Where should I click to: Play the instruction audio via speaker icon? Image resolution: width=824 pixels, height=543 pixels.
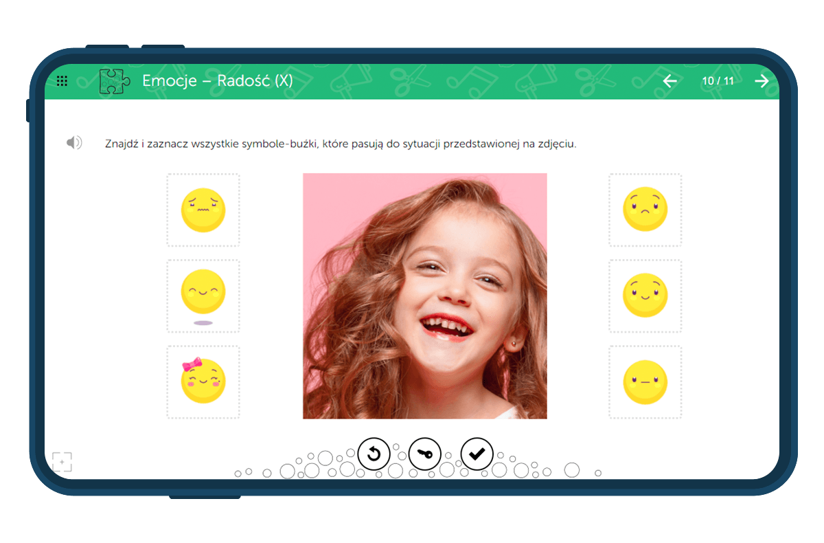(x=74, y=143)
